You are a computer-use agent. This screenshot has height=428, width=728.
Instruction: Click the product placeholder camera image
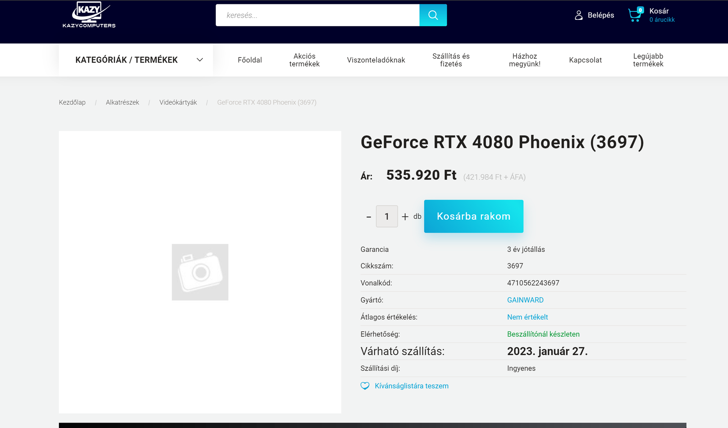pos(200,272)
